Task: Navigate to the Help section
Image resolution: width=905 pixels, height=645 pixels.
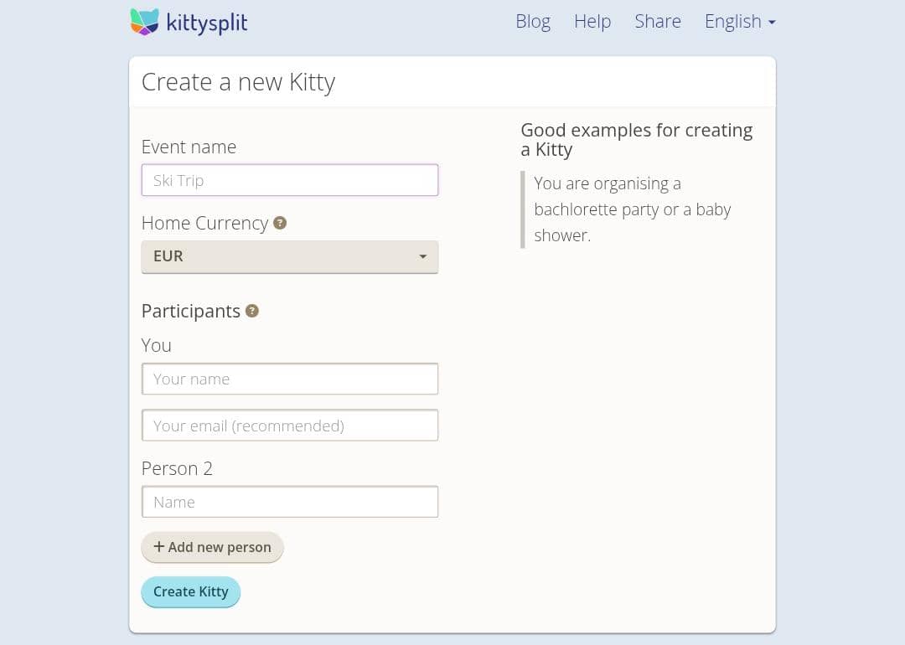Action: tap(592, 21)
